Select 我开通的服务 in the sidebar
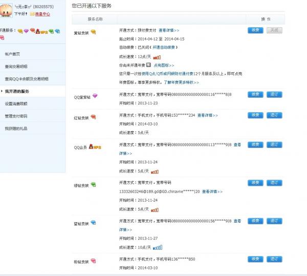 (x=17, y=91)
